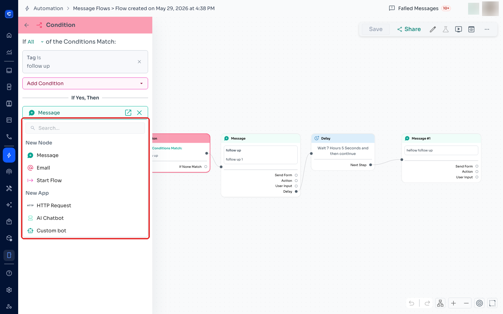The height and width of the screenshot is (314, 503).
Task: Click the auto-layout hierarchy icon
Action: [440, 303]
